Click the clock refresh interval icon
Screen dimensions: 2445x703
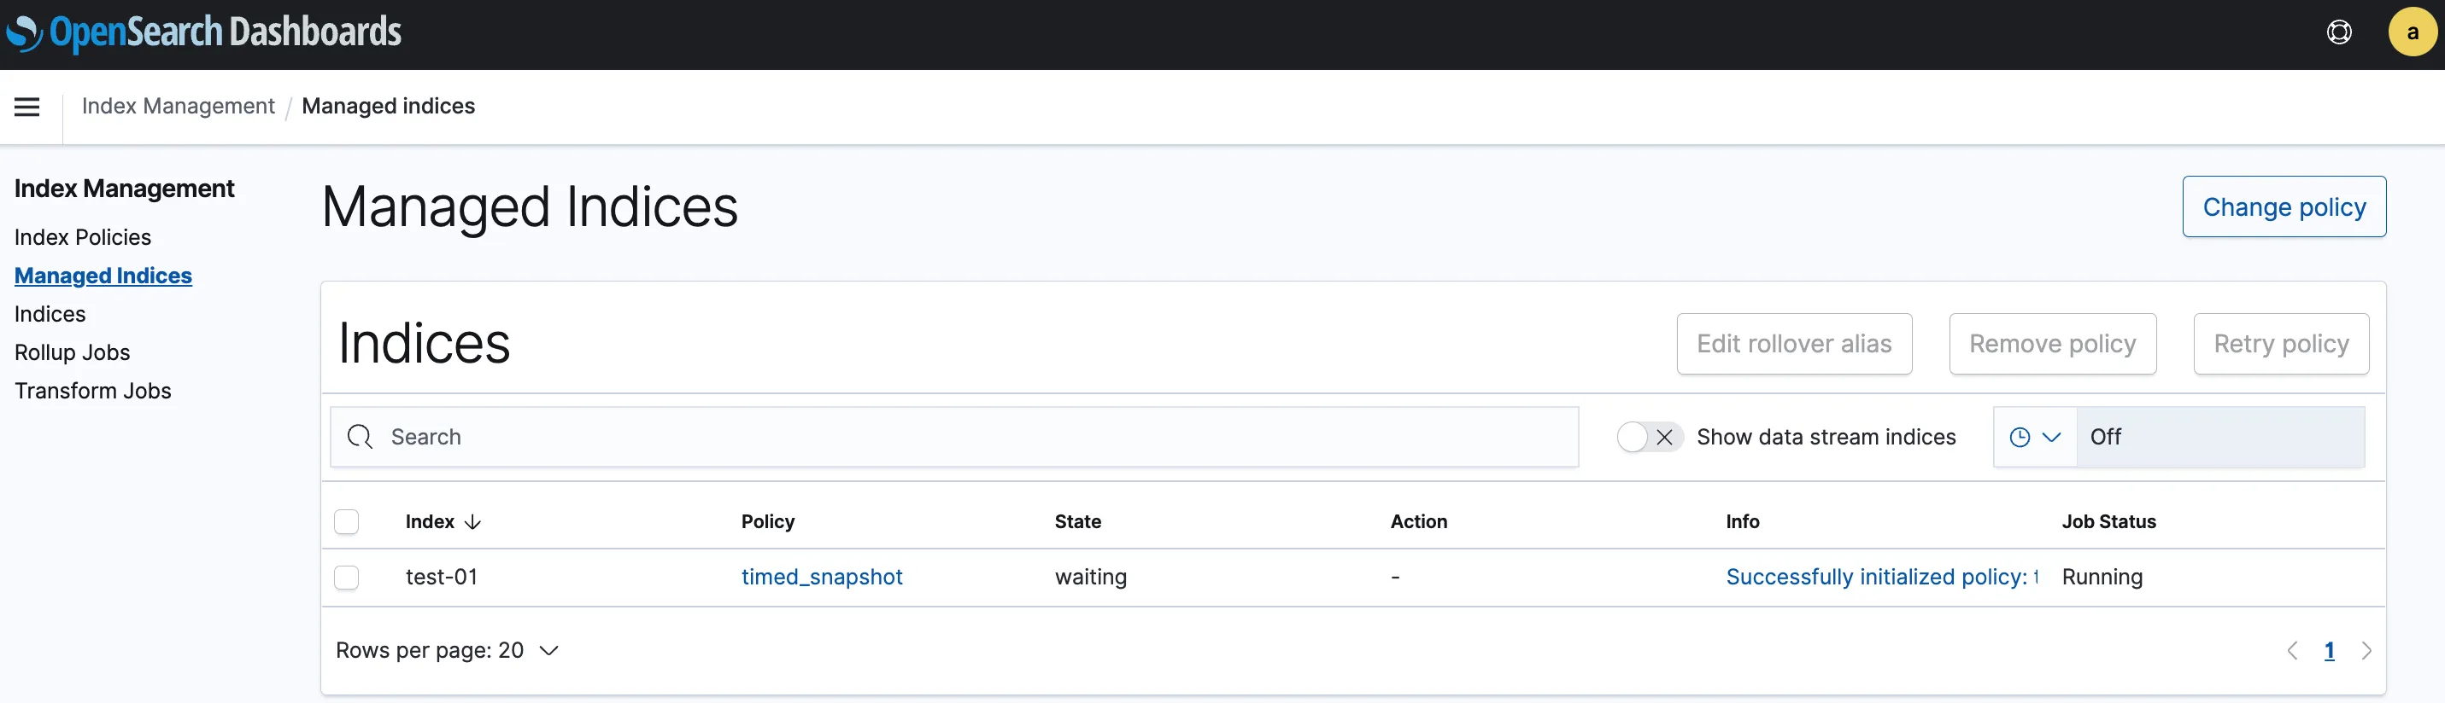pos(2020,437)
